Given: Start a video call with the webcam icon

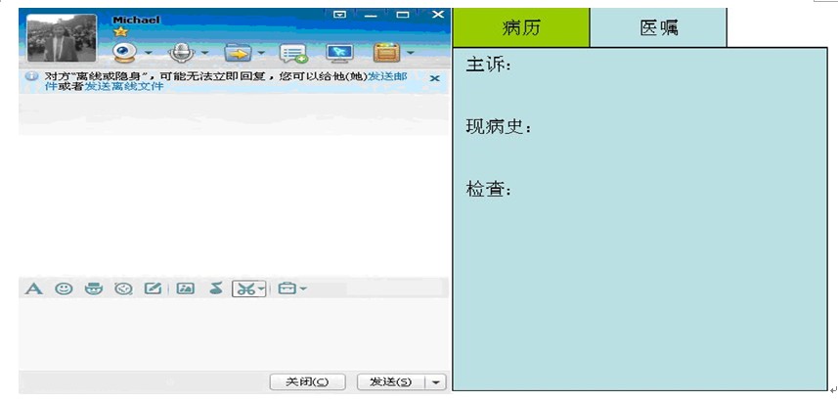Looking at the screenshot, I should (x=124, y=53).
